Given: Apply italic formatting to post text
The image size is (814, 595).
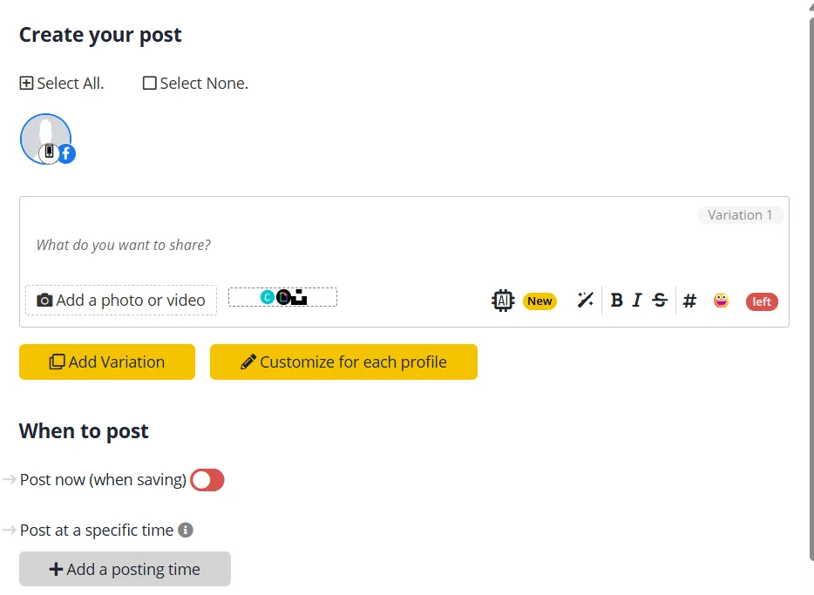Looking at the screenshot, I should click(x=637, y=301).
